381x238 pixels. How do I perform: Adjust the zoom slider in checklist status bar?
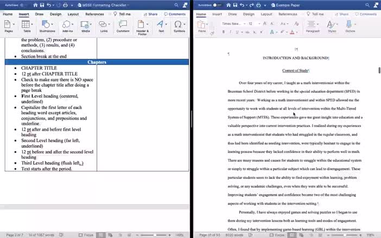pos(155,235)
